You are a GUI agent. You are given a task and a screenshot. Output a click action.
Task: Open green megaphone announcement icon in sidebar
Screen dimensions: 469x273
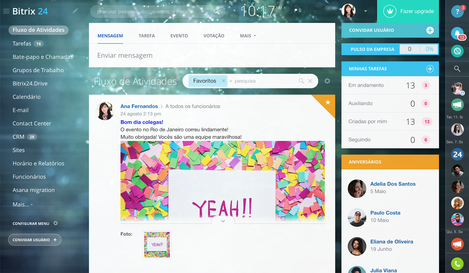tap(457, 105)
